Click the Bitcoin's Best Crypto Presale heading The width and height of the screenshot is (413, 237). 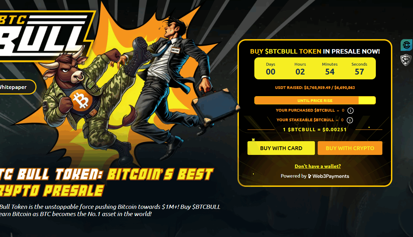107,182
